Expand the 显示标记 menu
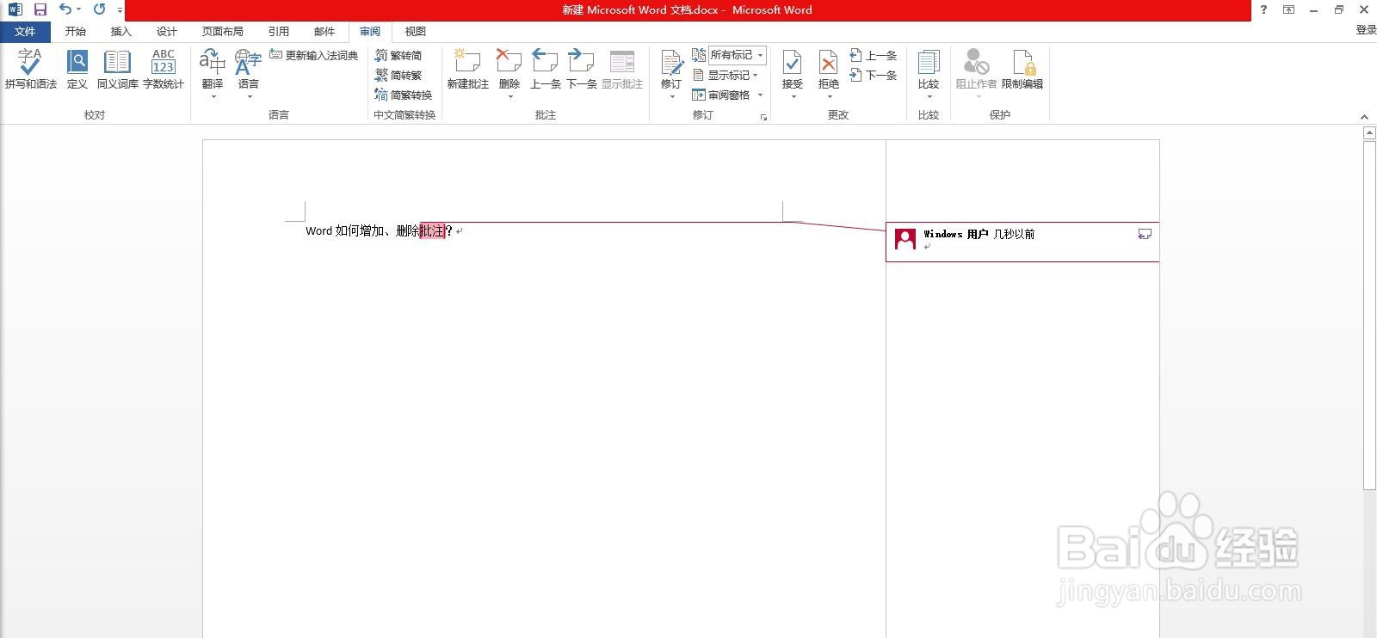This screenshot has height=638, width=1377. pos(726,75)
